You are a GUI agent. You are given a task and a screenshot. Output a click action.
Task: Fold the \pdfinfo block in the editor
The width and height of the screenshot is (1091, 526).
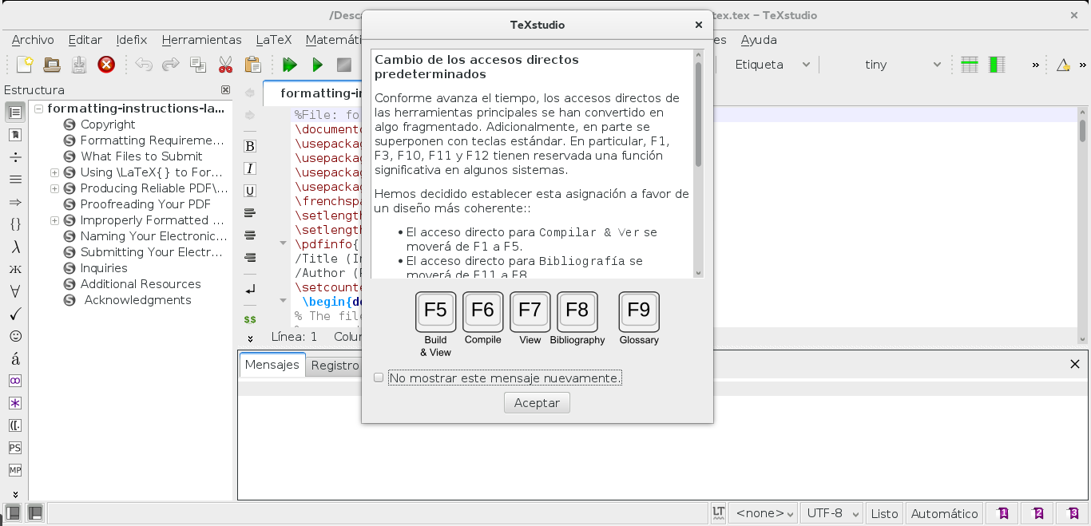click(283, 243)
